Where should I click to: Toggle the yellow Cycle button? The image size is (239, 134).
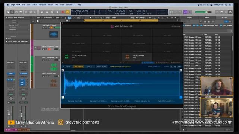[x=68, y=12]
